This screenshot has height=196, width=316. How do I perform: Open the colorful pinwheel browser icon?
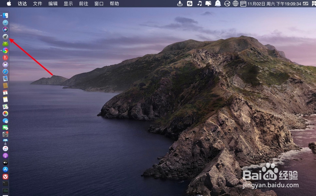pos(5,50)
